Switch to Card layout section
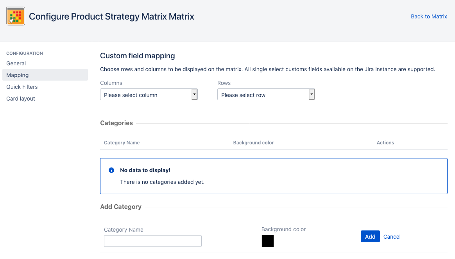This screenshot has width=455, height=259. 21,99
